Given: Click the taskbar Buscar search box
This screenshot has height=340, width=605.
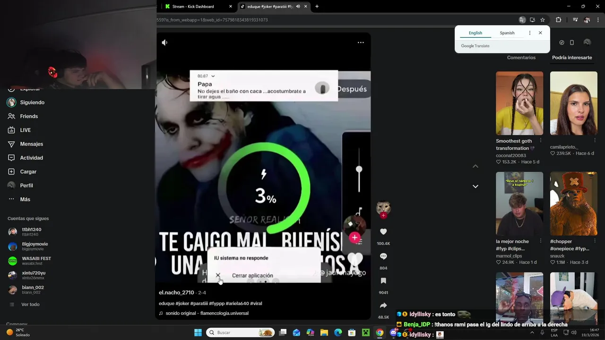Looking at the screenshot, I should 241,332.
